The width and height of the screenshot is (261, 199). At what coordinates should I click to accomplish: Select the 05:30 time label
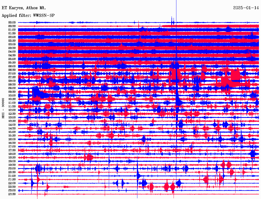[x=12, y=63]
